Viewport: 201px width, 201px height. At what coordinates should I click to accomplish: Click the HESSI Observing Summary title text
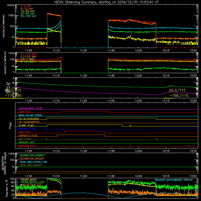(x=106, y=2)
